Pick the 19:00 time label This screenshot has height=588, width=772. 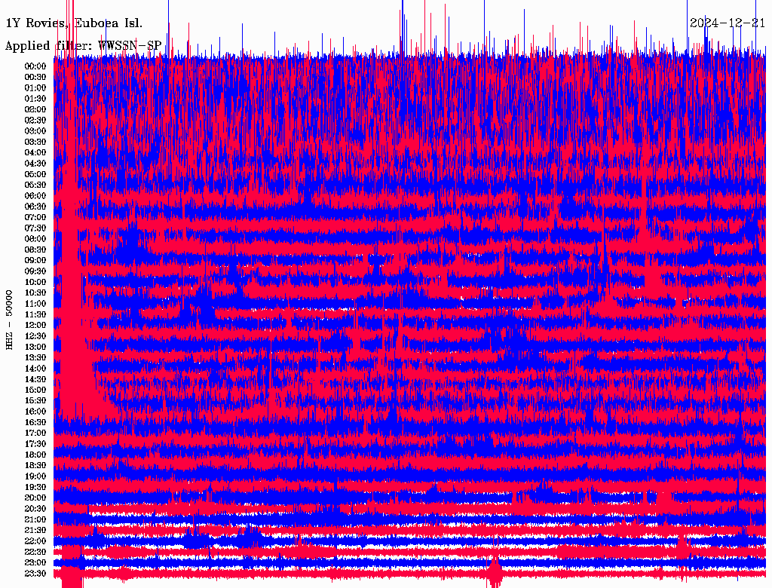point(35,476)
